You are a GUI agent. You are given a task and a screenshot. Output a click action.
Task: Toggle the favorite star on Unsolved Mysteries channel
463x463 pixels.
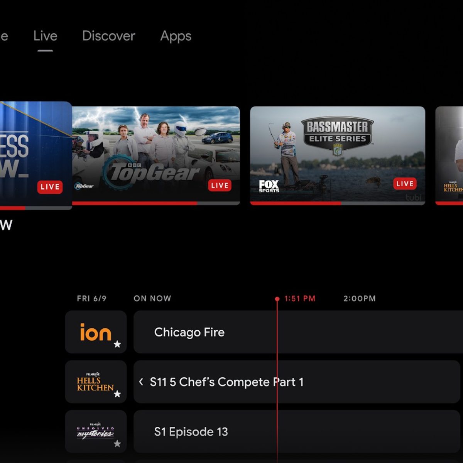117,444
